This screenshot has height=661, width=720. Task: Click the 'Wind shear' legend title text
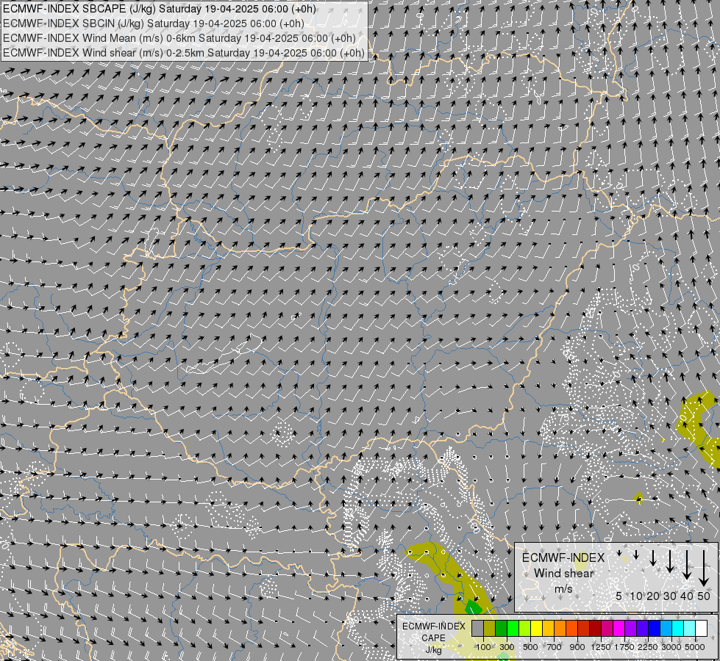coord(563,574)
